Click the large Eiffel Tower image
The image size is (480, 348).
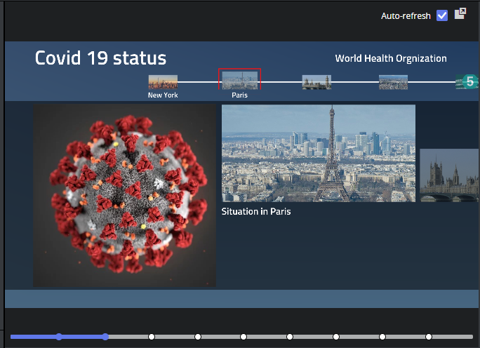(x=318, y=153)
